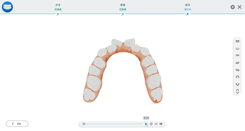The image size is (245, 131).
Task: Select the 排牙 step marker
Action: 188,14
